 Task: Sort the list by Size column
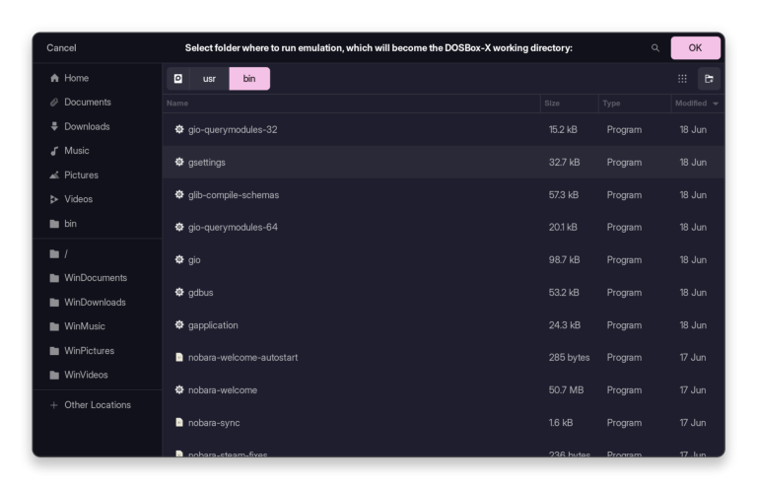[x=552, y=104]
